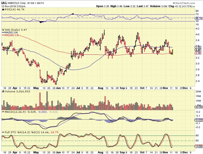Click the candlestick icon beside IAG (Daily)
Screen dimensions: 203x154
point(3,30)
